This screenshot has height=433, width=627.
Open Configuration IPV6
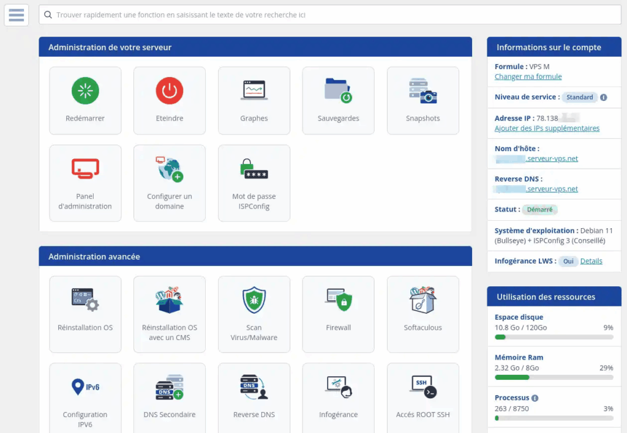(85, 398)
